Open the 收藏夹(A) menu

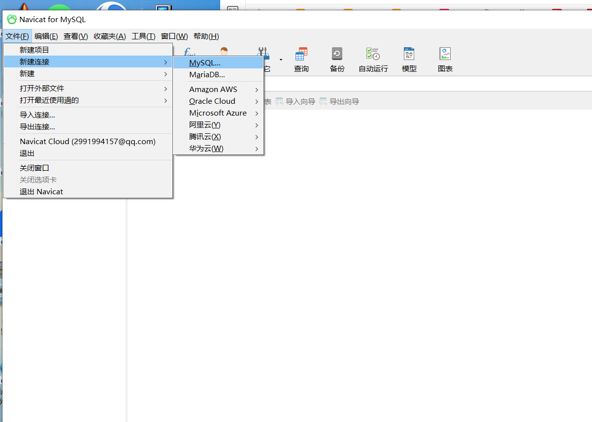(110, 36)
